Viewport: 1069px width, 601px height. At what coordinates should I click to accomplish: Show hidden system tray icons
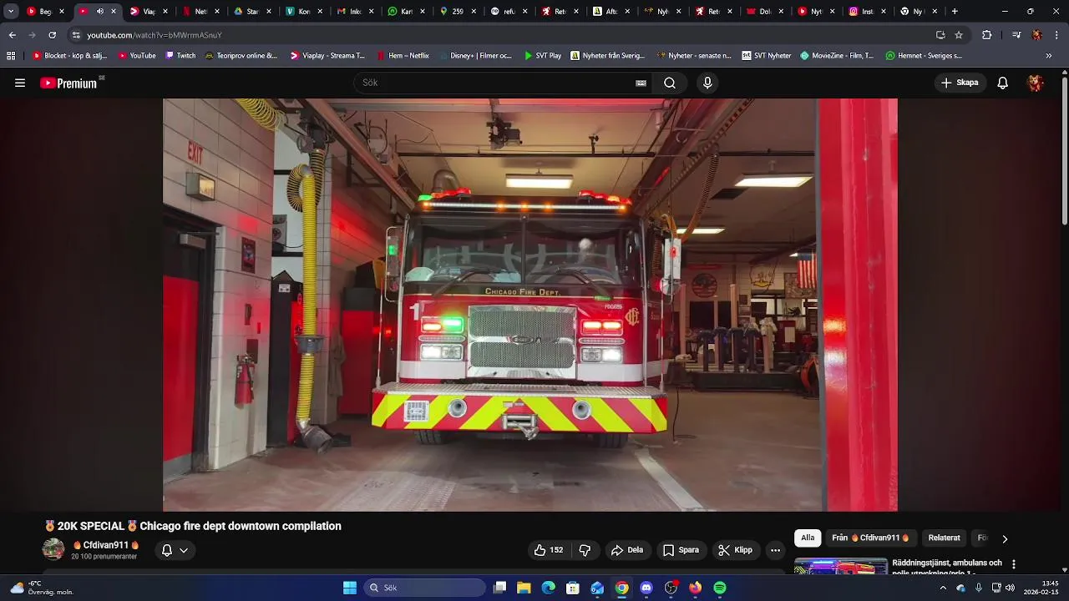pos(943,588)
